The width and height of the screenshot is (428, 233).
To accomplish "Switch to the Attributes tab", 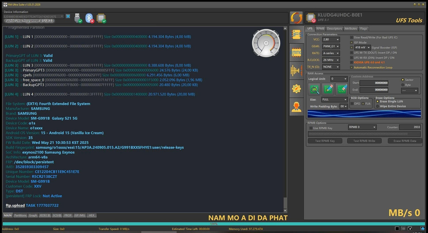I will click(x=351, y=29).
